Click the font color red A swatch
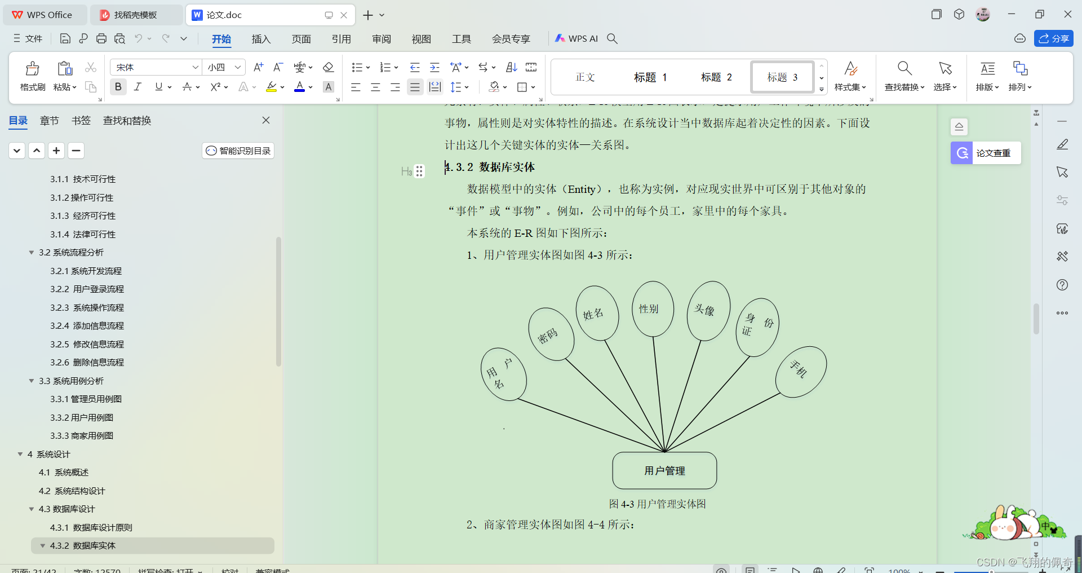 (x=299, y=87)
